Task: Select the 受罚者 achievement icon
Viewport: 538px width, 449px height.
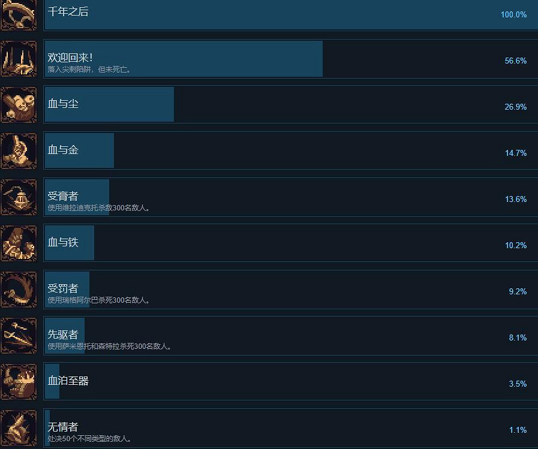Action: (x=19, y=289)
